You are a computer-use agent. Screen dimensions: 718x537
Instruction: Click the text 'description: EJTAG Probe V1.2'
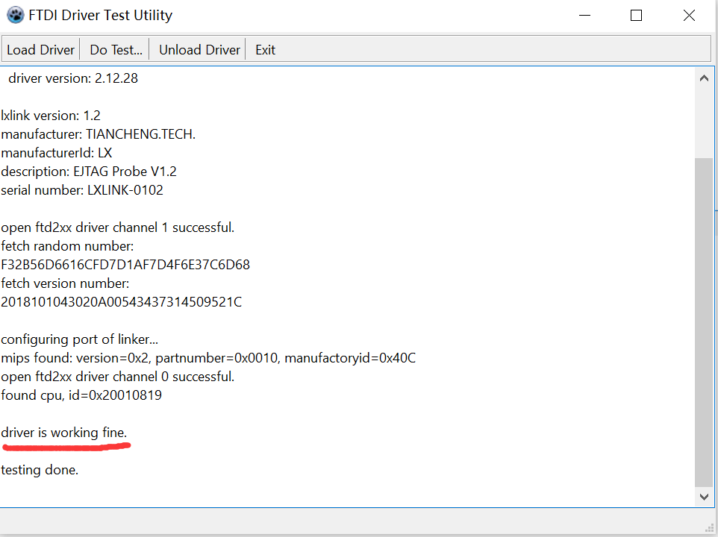coord(88,172)
